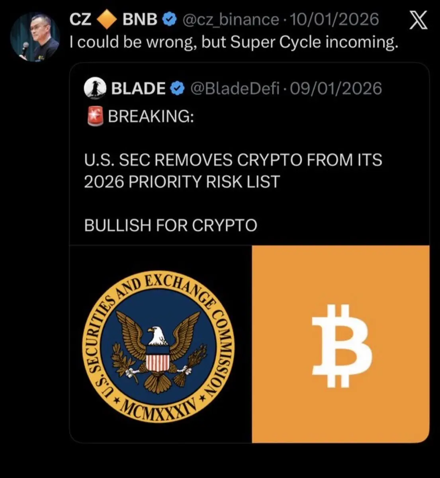Screen dimensions: 440x478
Task: Open BLADE's small profile avatar
Action: 95,88
